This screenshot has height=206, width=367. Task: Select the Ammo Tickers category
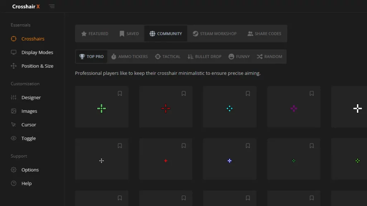129,57
